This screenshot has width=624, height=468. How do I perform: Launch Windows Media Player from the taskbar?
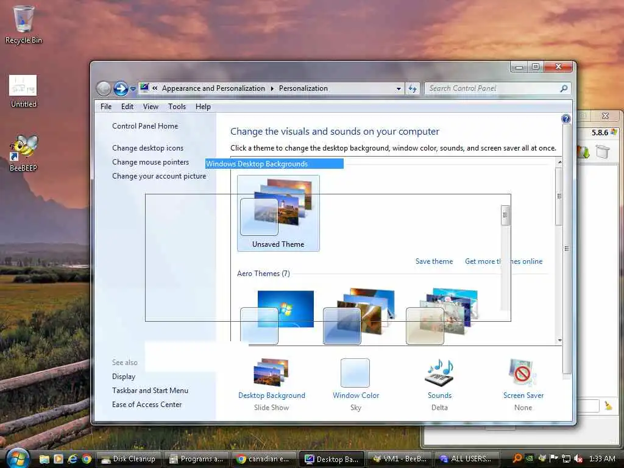pos(58,459)
